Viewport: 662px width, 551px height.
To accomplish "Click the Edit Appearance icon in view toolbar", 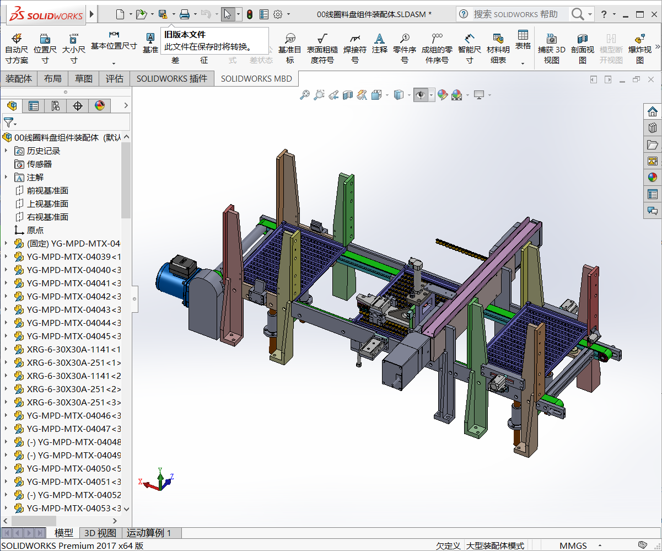I will point(442,95).
